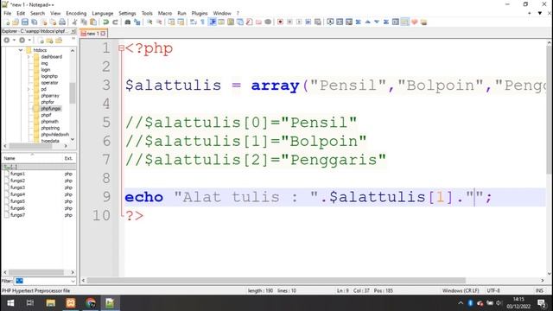Open the Macro menu

pos(165,13)
